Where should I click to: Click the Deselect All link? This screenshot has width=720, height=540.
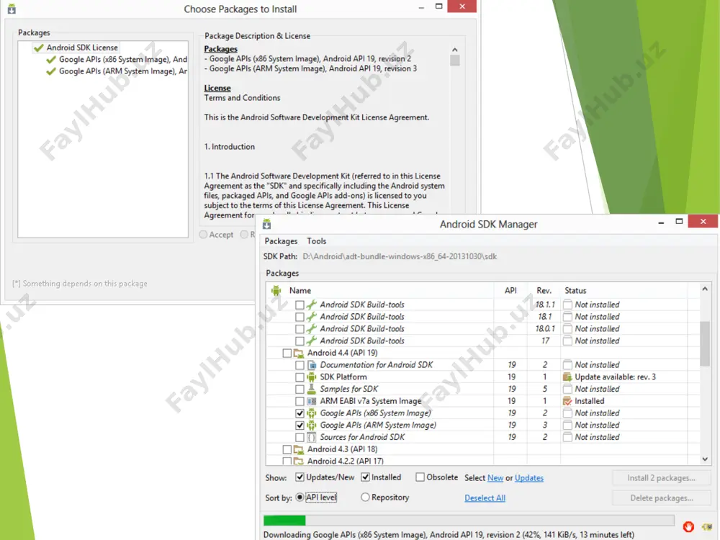pos(485,498)
